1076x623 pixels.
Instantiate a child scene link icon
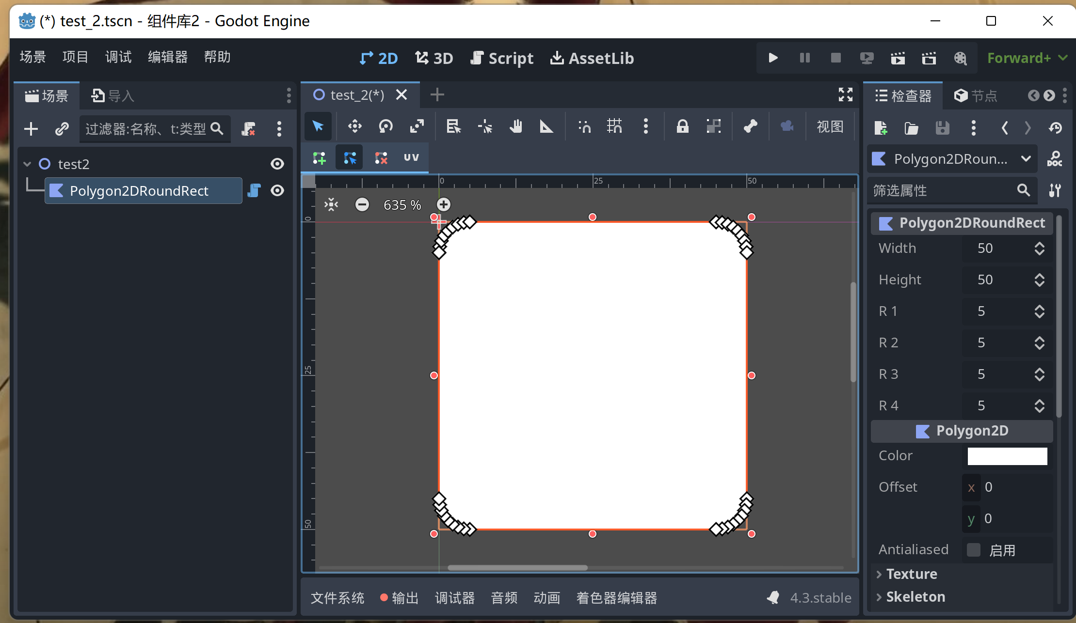point(62,129)
